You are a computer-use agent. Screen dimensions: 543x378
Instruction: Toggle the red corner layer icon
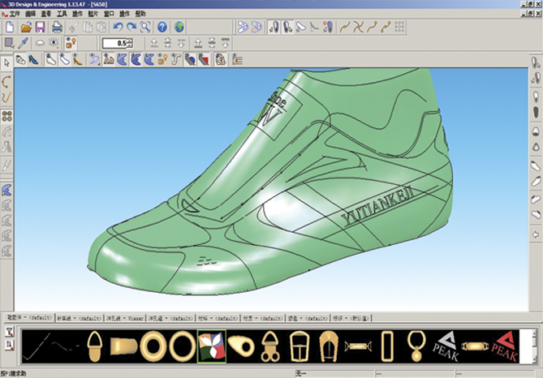click(x=204, y=59)
